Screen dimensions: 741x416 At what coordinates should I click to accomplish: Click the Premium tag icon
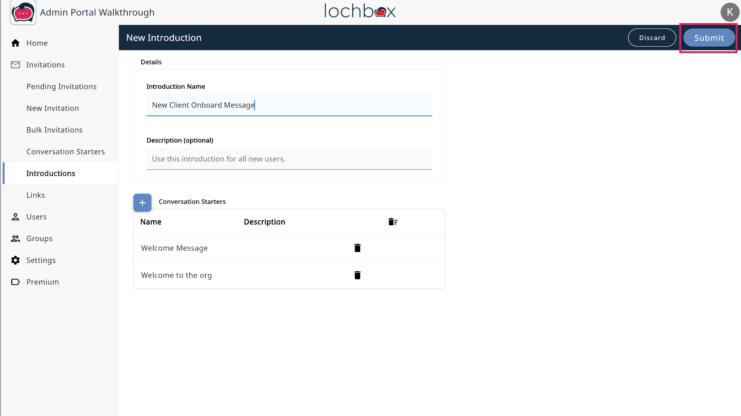15,282
